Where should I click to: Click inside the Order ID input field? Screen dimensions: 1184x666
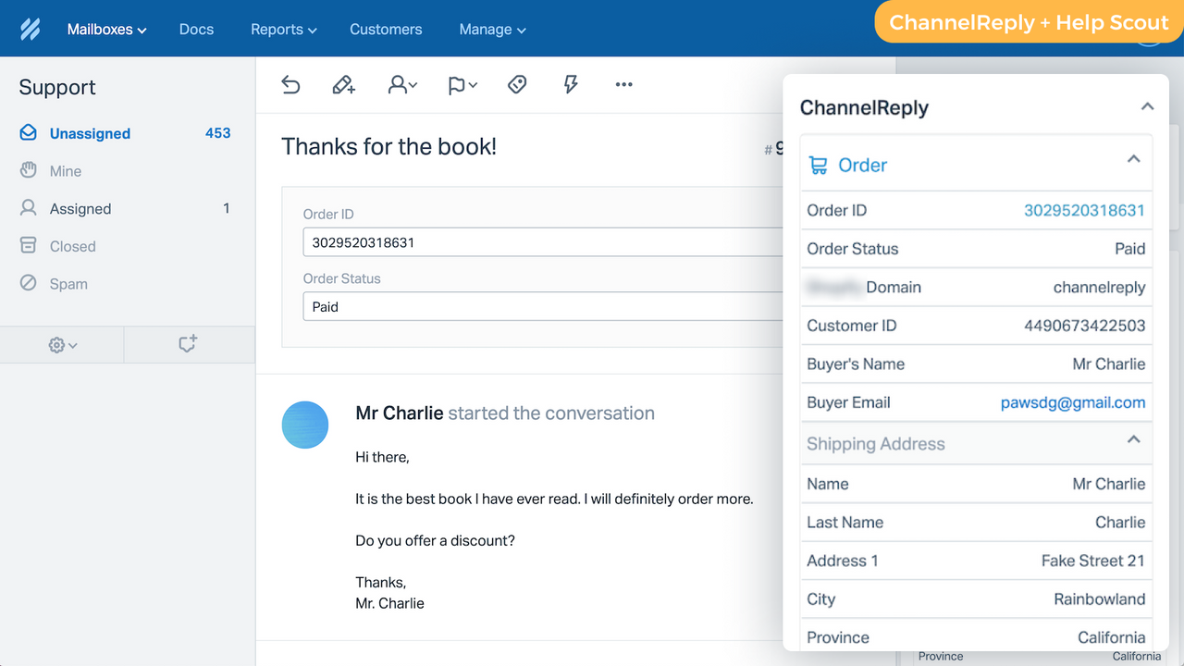[543, 241]
